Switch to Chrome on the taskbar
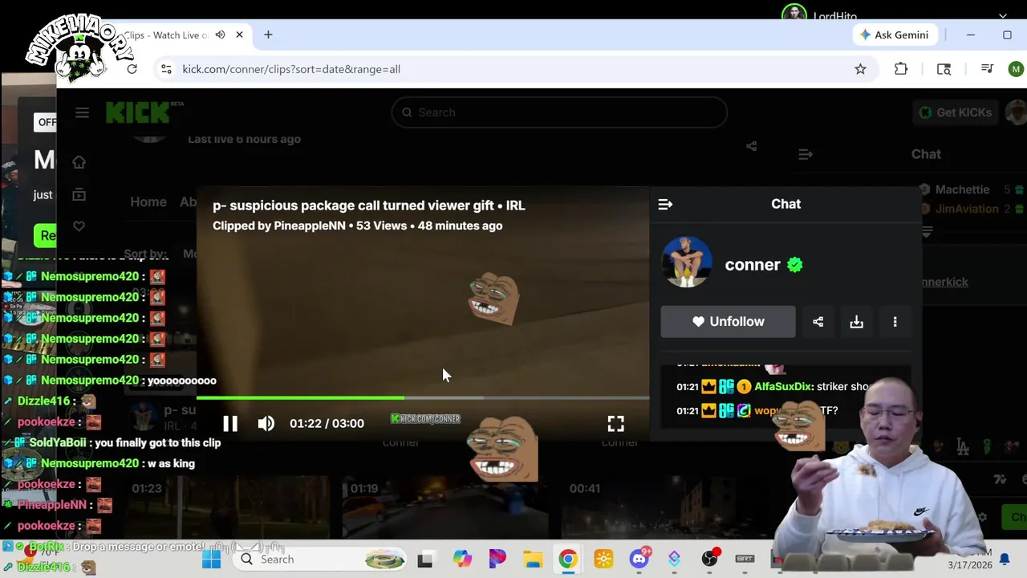 (568, 560)
